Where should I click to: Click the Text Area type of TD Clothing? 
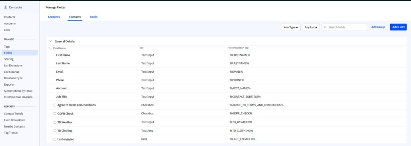click(x=147, y=130)
